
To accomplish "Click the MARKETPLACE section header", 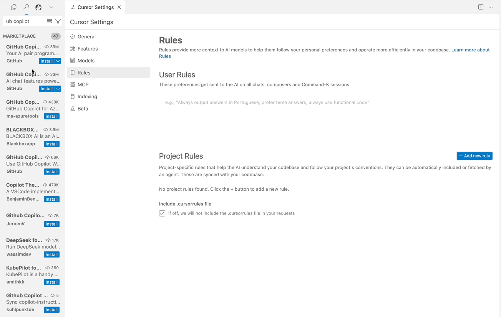I will click(x=20, y=36).
